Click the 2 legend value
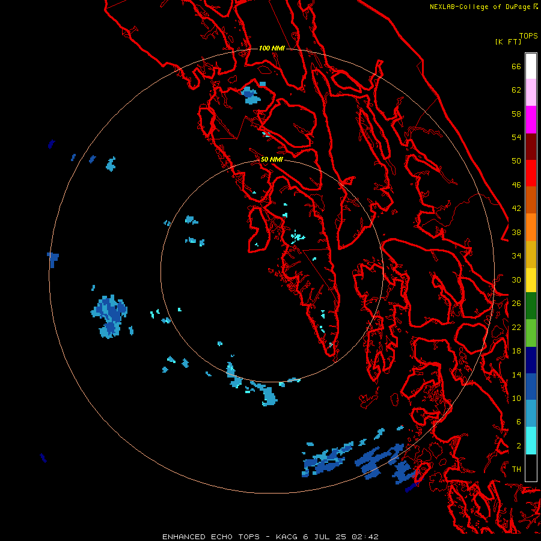Image resolution: width=541 pixels, height=541 pixels. [x=519, y=446]
